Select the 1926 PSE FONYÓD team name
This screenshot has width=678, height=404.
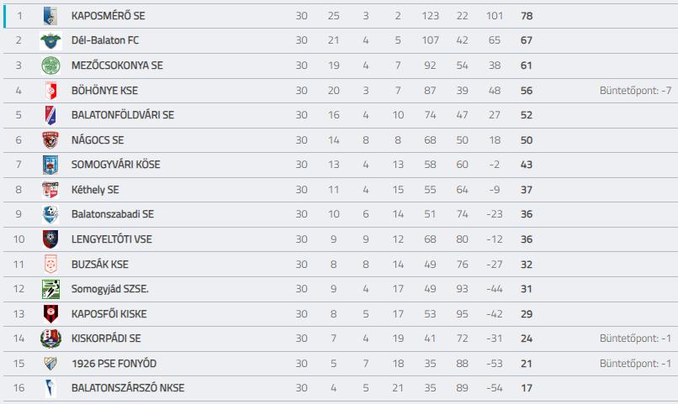click(x=114, y=364)
